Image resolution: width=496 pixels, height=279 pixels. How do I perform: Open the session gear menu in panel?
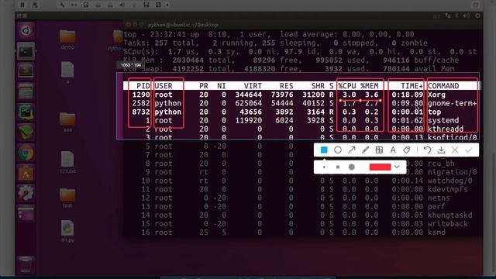point(477,15)
